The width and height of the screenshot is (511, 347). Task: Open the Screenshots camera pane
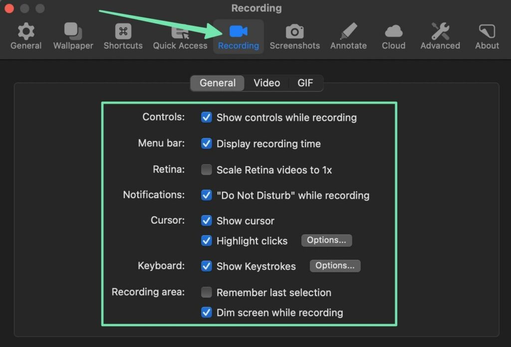294,36
